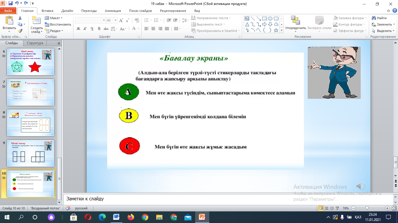Click the Найти find button
This screenshot has height=223, width=398.
tap(379, 18)
